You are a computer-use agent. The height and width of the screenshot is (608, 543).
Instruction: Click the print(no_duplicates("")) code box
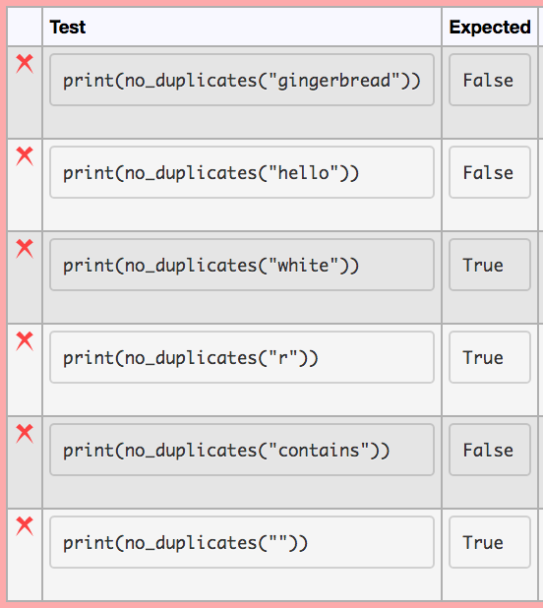(x=242, y=542)
